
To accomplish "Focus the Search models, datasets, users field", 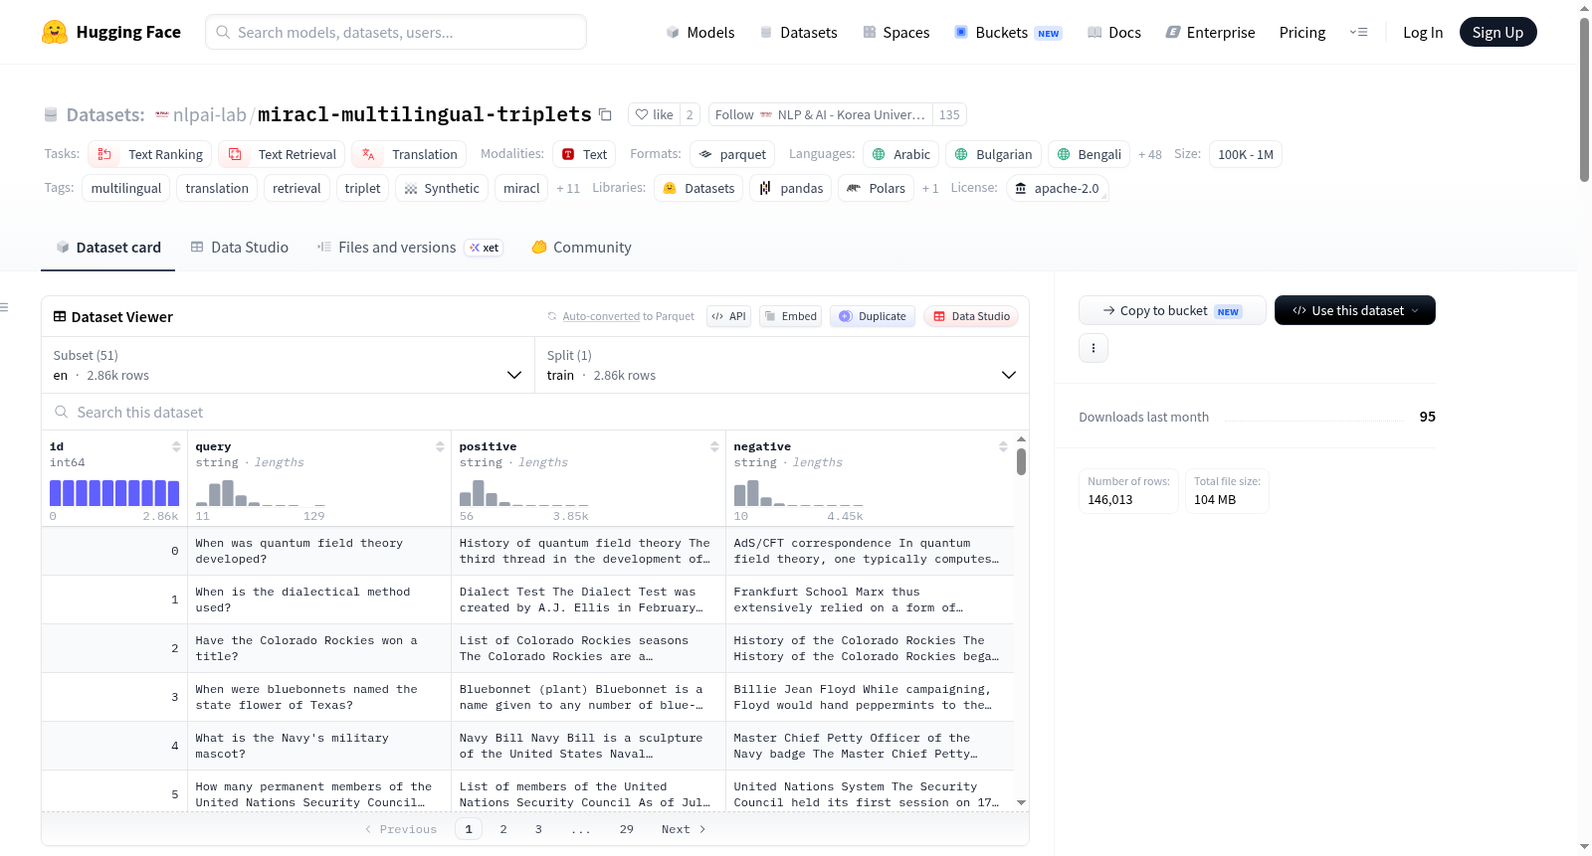I will (396, 32).
